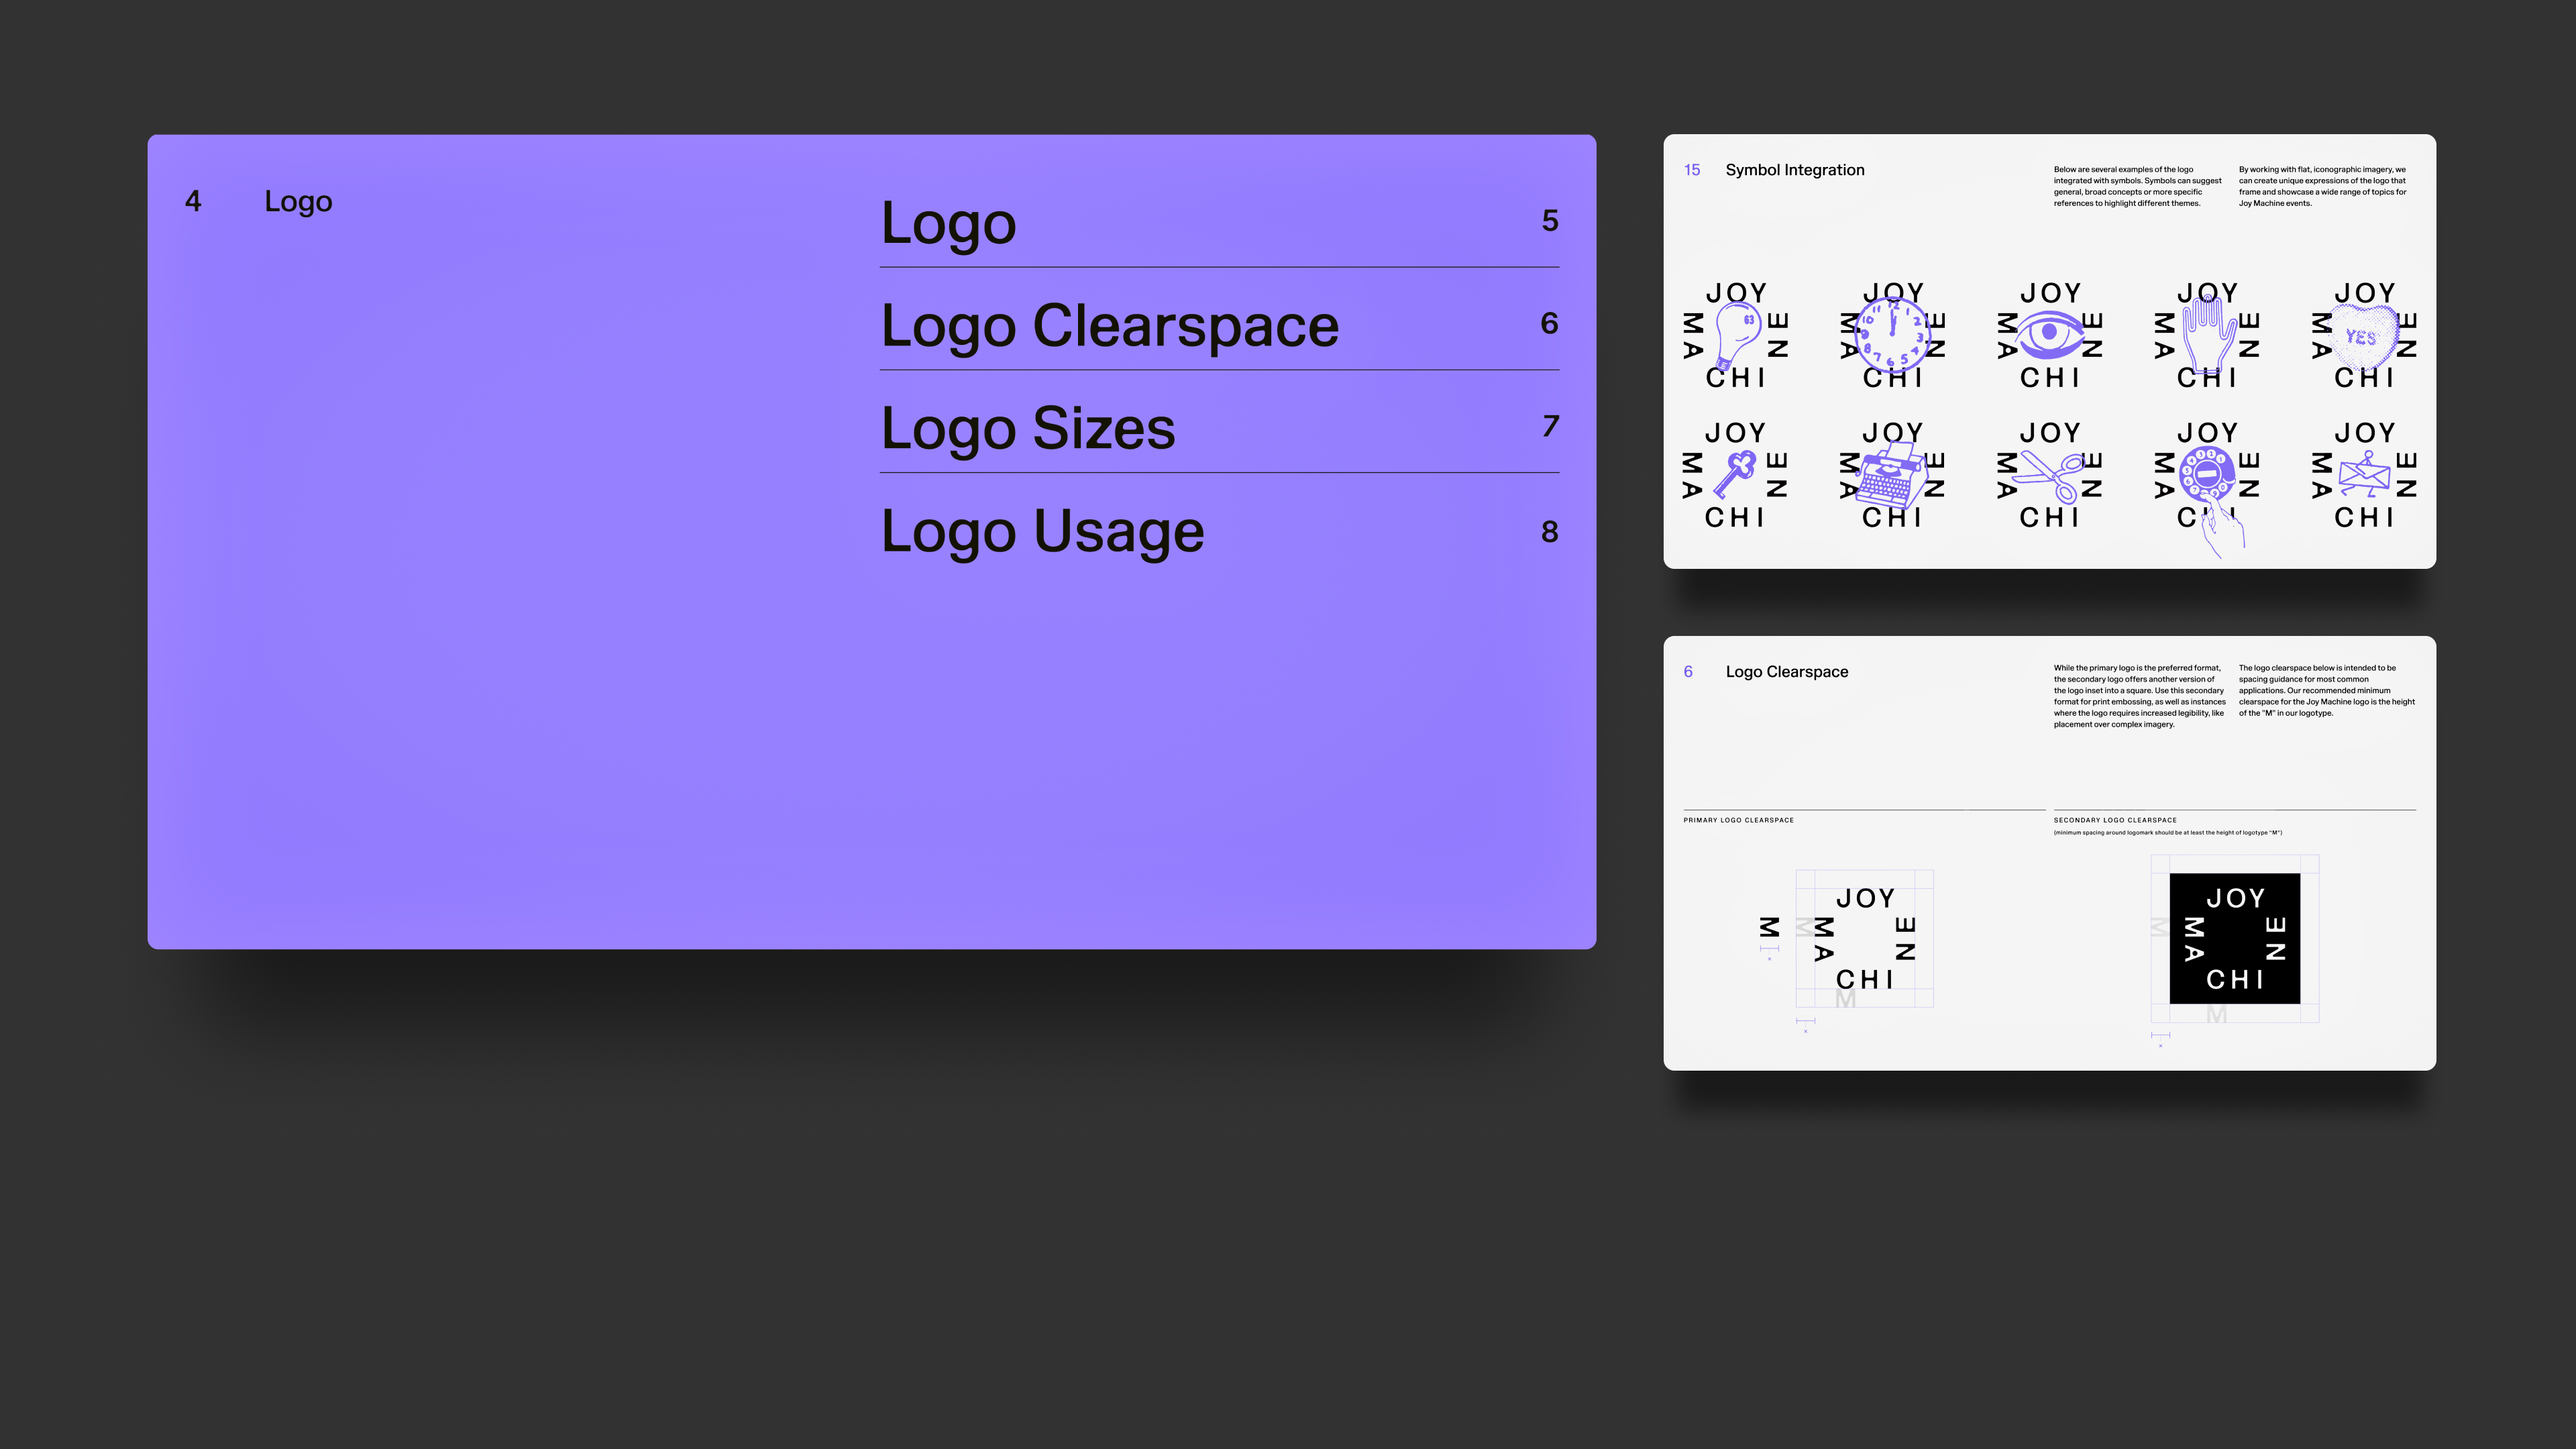Click the envelope symbol logo
Image resolution: width=2576 pixels, height=1449 pixels.
point(2364,475)
